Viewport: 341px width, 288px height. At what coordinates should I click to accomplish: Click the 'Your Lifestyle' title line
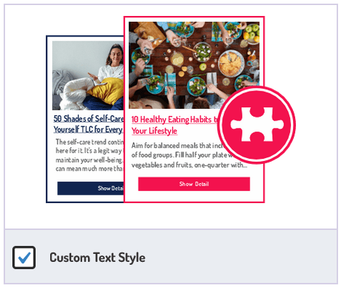coord(154,131)
